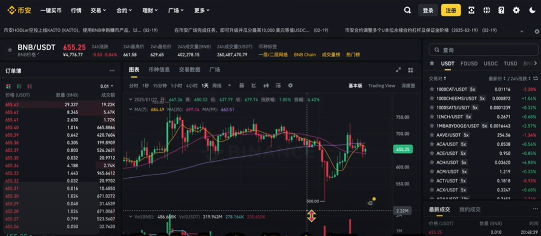Open the language globe icon
541x236 pixels.
tap(487, 10)
